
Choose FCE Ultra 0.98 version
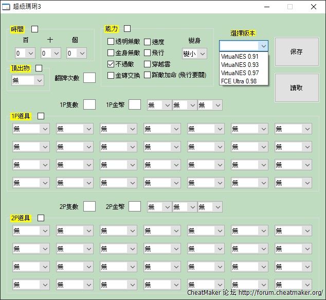239,81
